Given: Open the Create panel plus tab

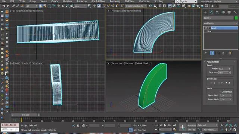Looking at the screenshot, I should point(205,12).
